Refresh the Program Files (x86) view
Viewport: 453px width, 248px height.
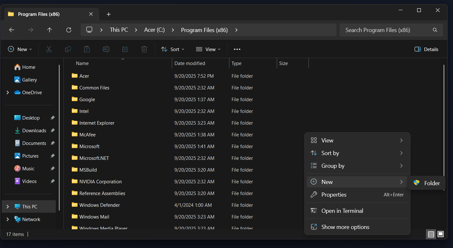69,30
